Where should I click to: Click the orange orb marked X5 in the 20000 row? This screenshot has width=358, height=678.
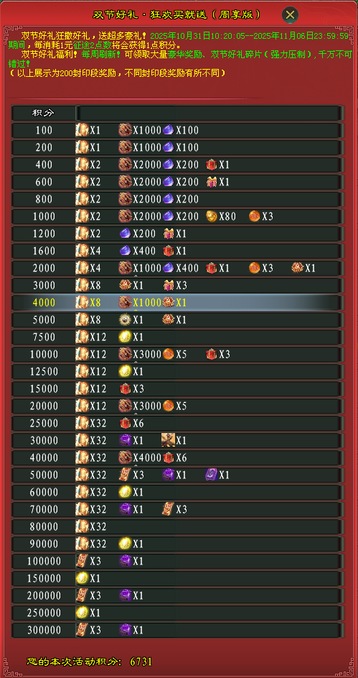(x=169, y=406)
